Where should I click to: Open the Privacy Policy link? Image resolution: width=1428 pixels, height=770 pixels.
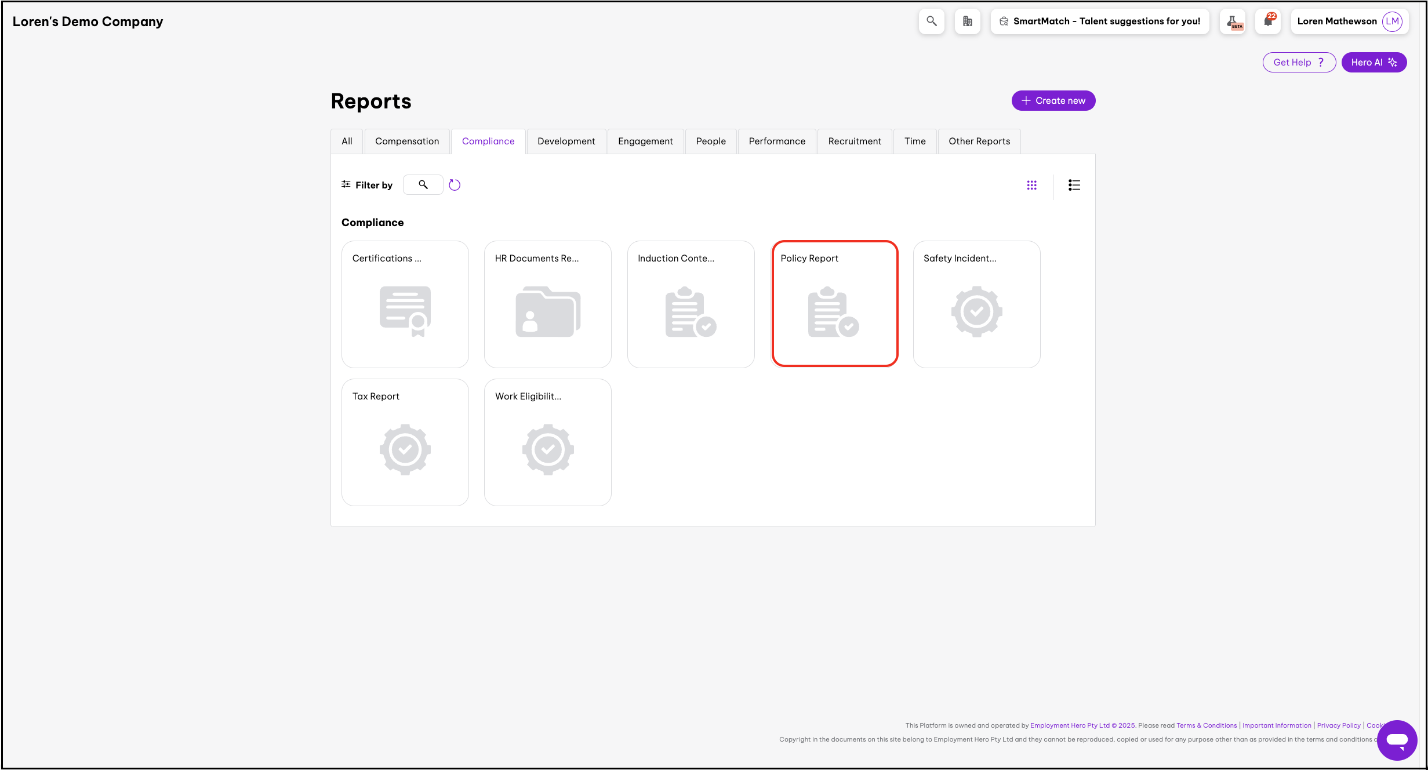[x=1338, y=725]
